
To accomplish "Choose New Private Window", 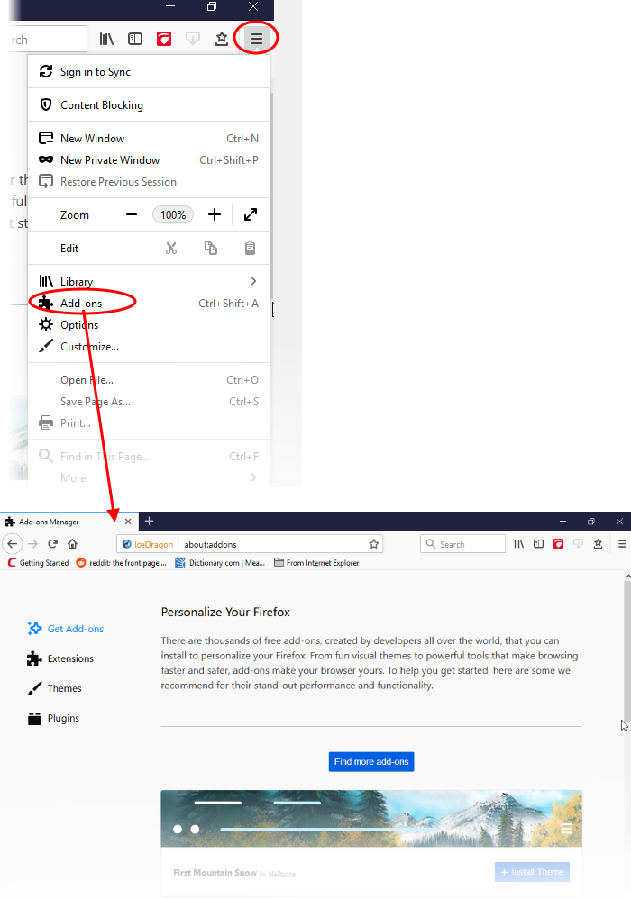I will 149,160.
